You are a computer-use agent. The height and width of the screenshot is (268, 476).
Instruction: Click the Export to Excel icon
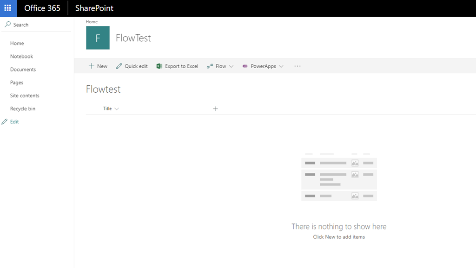pyautogui.click(x=159, y=66)
